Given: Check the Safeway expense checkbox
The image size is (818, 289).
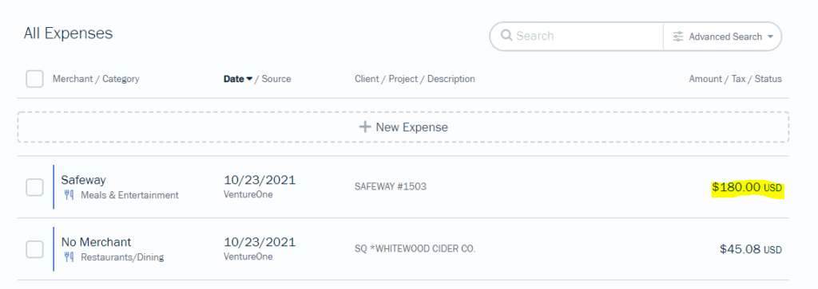Looking at the screenshot, I should (34, 187).
